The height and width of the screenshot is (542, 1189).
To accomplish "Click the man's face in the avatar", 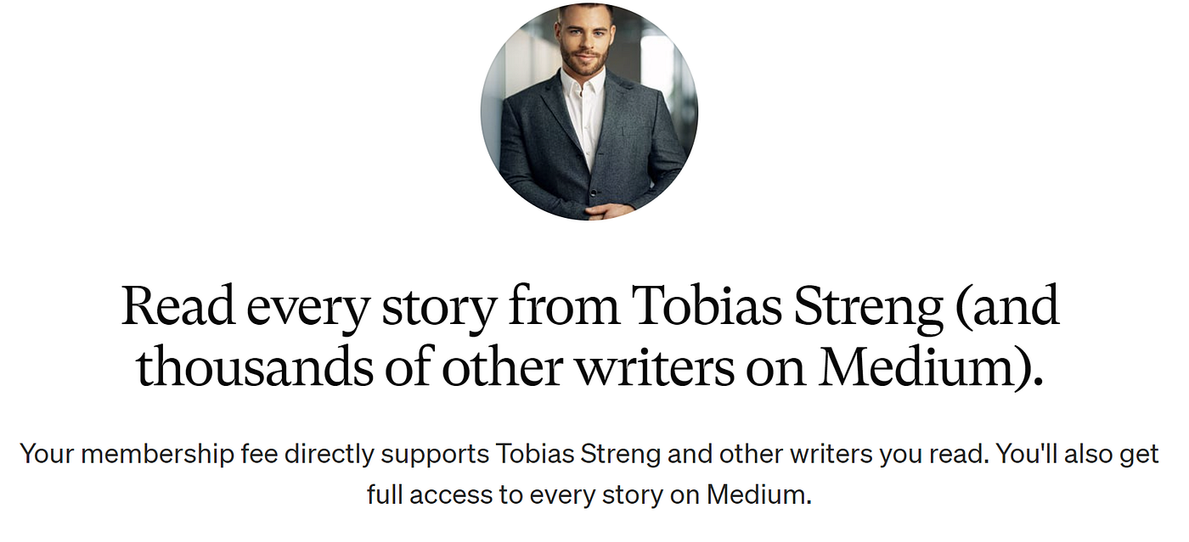I will click(x=584, y=38).
